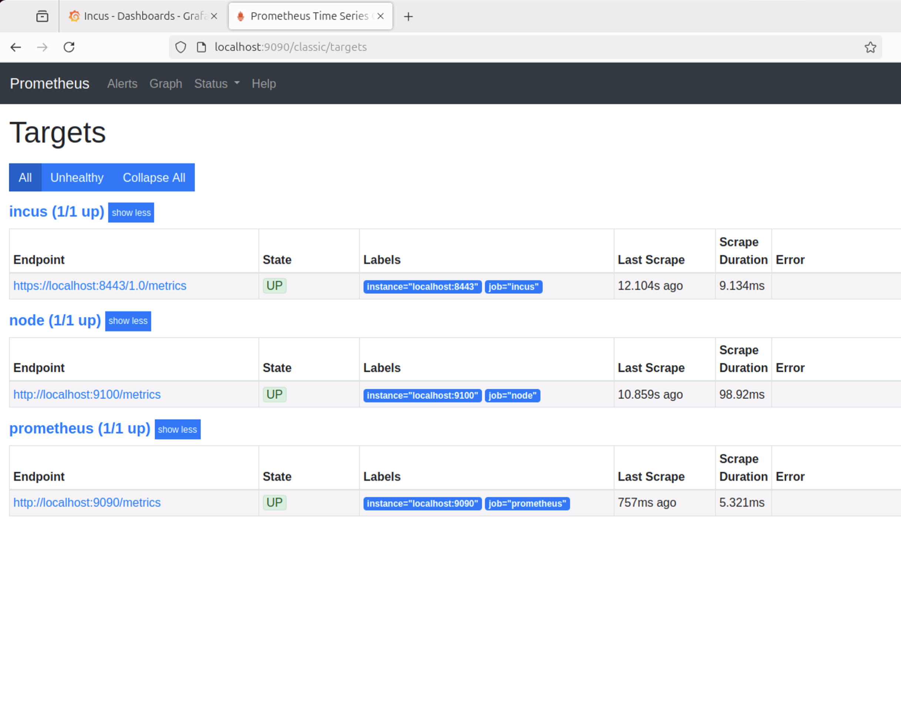Viewport: 901px width, 701px height.
Task: Collapse incus job with show less
Action: 131,213
